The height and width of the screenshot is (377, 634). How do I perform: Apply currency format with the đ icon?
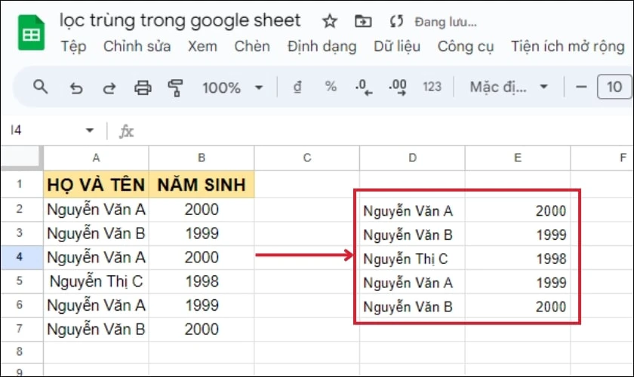(297, 87)
